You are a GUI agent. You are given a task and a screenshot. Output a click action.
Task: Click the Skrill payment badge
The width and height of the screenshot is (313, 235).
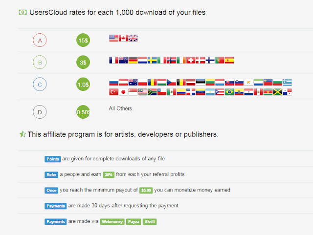[150, 222]
